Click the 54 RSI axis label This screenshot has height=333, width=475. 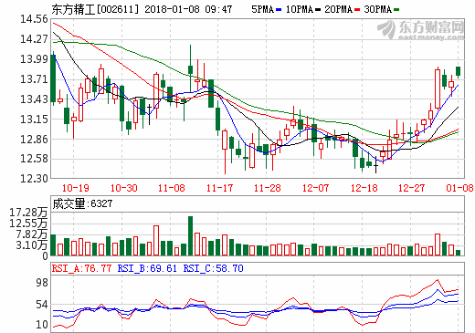click(x=42, y=305)
